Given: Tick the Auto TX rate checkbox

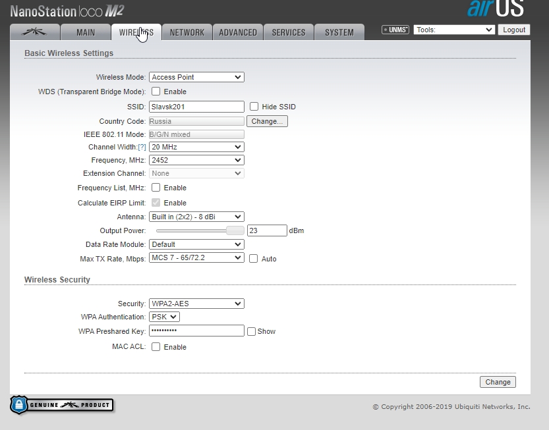Looking at the screenshot, I should [x=254, y=259].
